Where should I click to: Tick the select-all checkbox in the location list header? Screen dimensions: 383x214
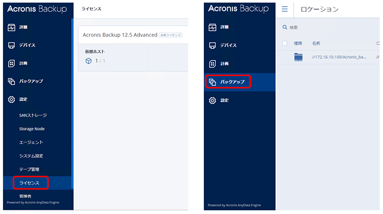(284, 43)
